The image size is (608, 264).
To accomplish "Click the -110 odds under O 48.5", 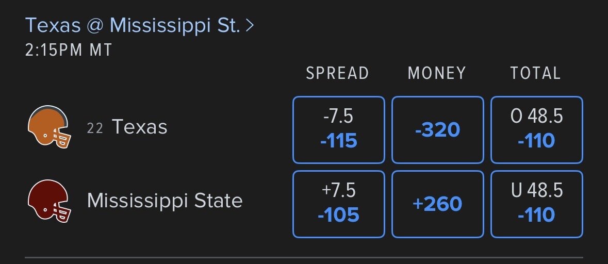I will [x=536, y=140].
